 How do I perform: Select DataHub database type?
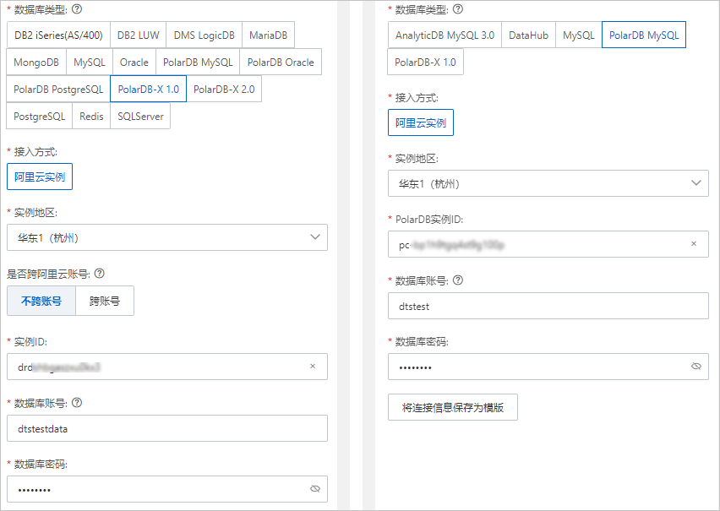tap(528, 35)
